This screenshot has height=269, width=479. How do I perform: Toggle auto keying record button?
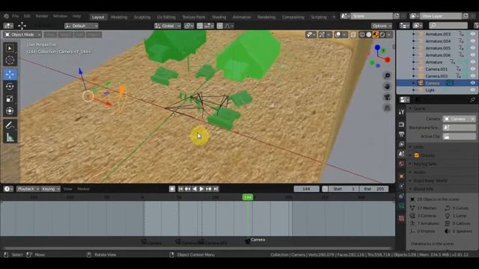[172, 189]
